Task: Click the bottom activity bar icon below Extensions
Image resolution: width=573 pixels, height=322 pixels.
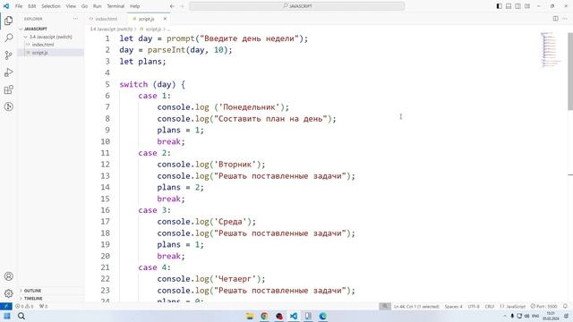Action: click(x=8, y=106)
